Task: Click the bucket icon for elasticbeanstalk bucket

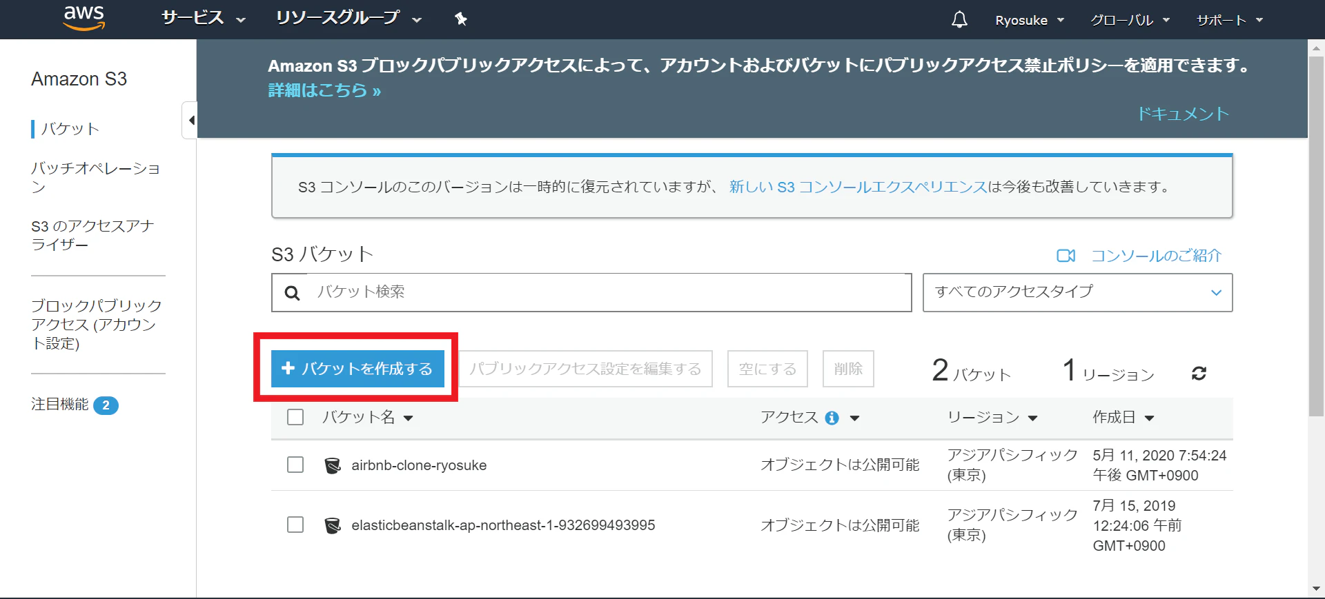Action: [333, 525]
